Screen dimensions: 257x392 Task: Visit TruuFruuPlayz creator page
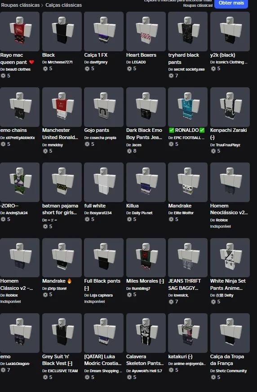pyautogui.click(x=228, y=145)
